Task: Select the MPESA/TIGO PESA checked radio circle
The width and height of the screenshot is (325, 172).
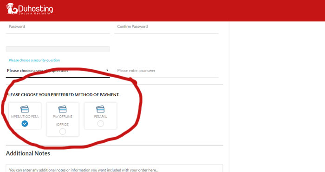Action: coord(25,124)
